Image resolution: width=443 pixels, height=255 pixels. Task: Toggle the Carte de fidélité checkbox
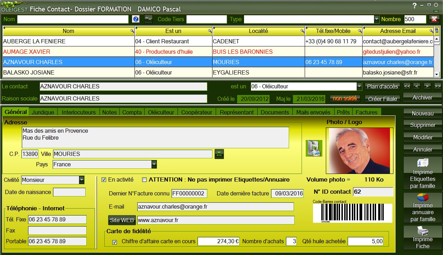[x=115, y=242]
